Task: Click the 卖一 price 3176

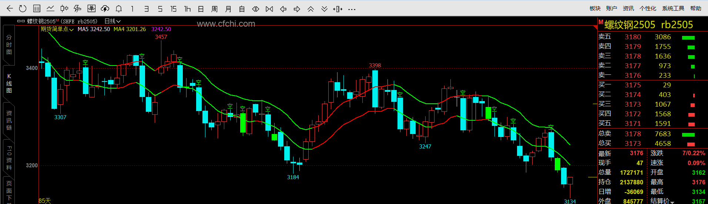Action: click(x=633, y=76)
